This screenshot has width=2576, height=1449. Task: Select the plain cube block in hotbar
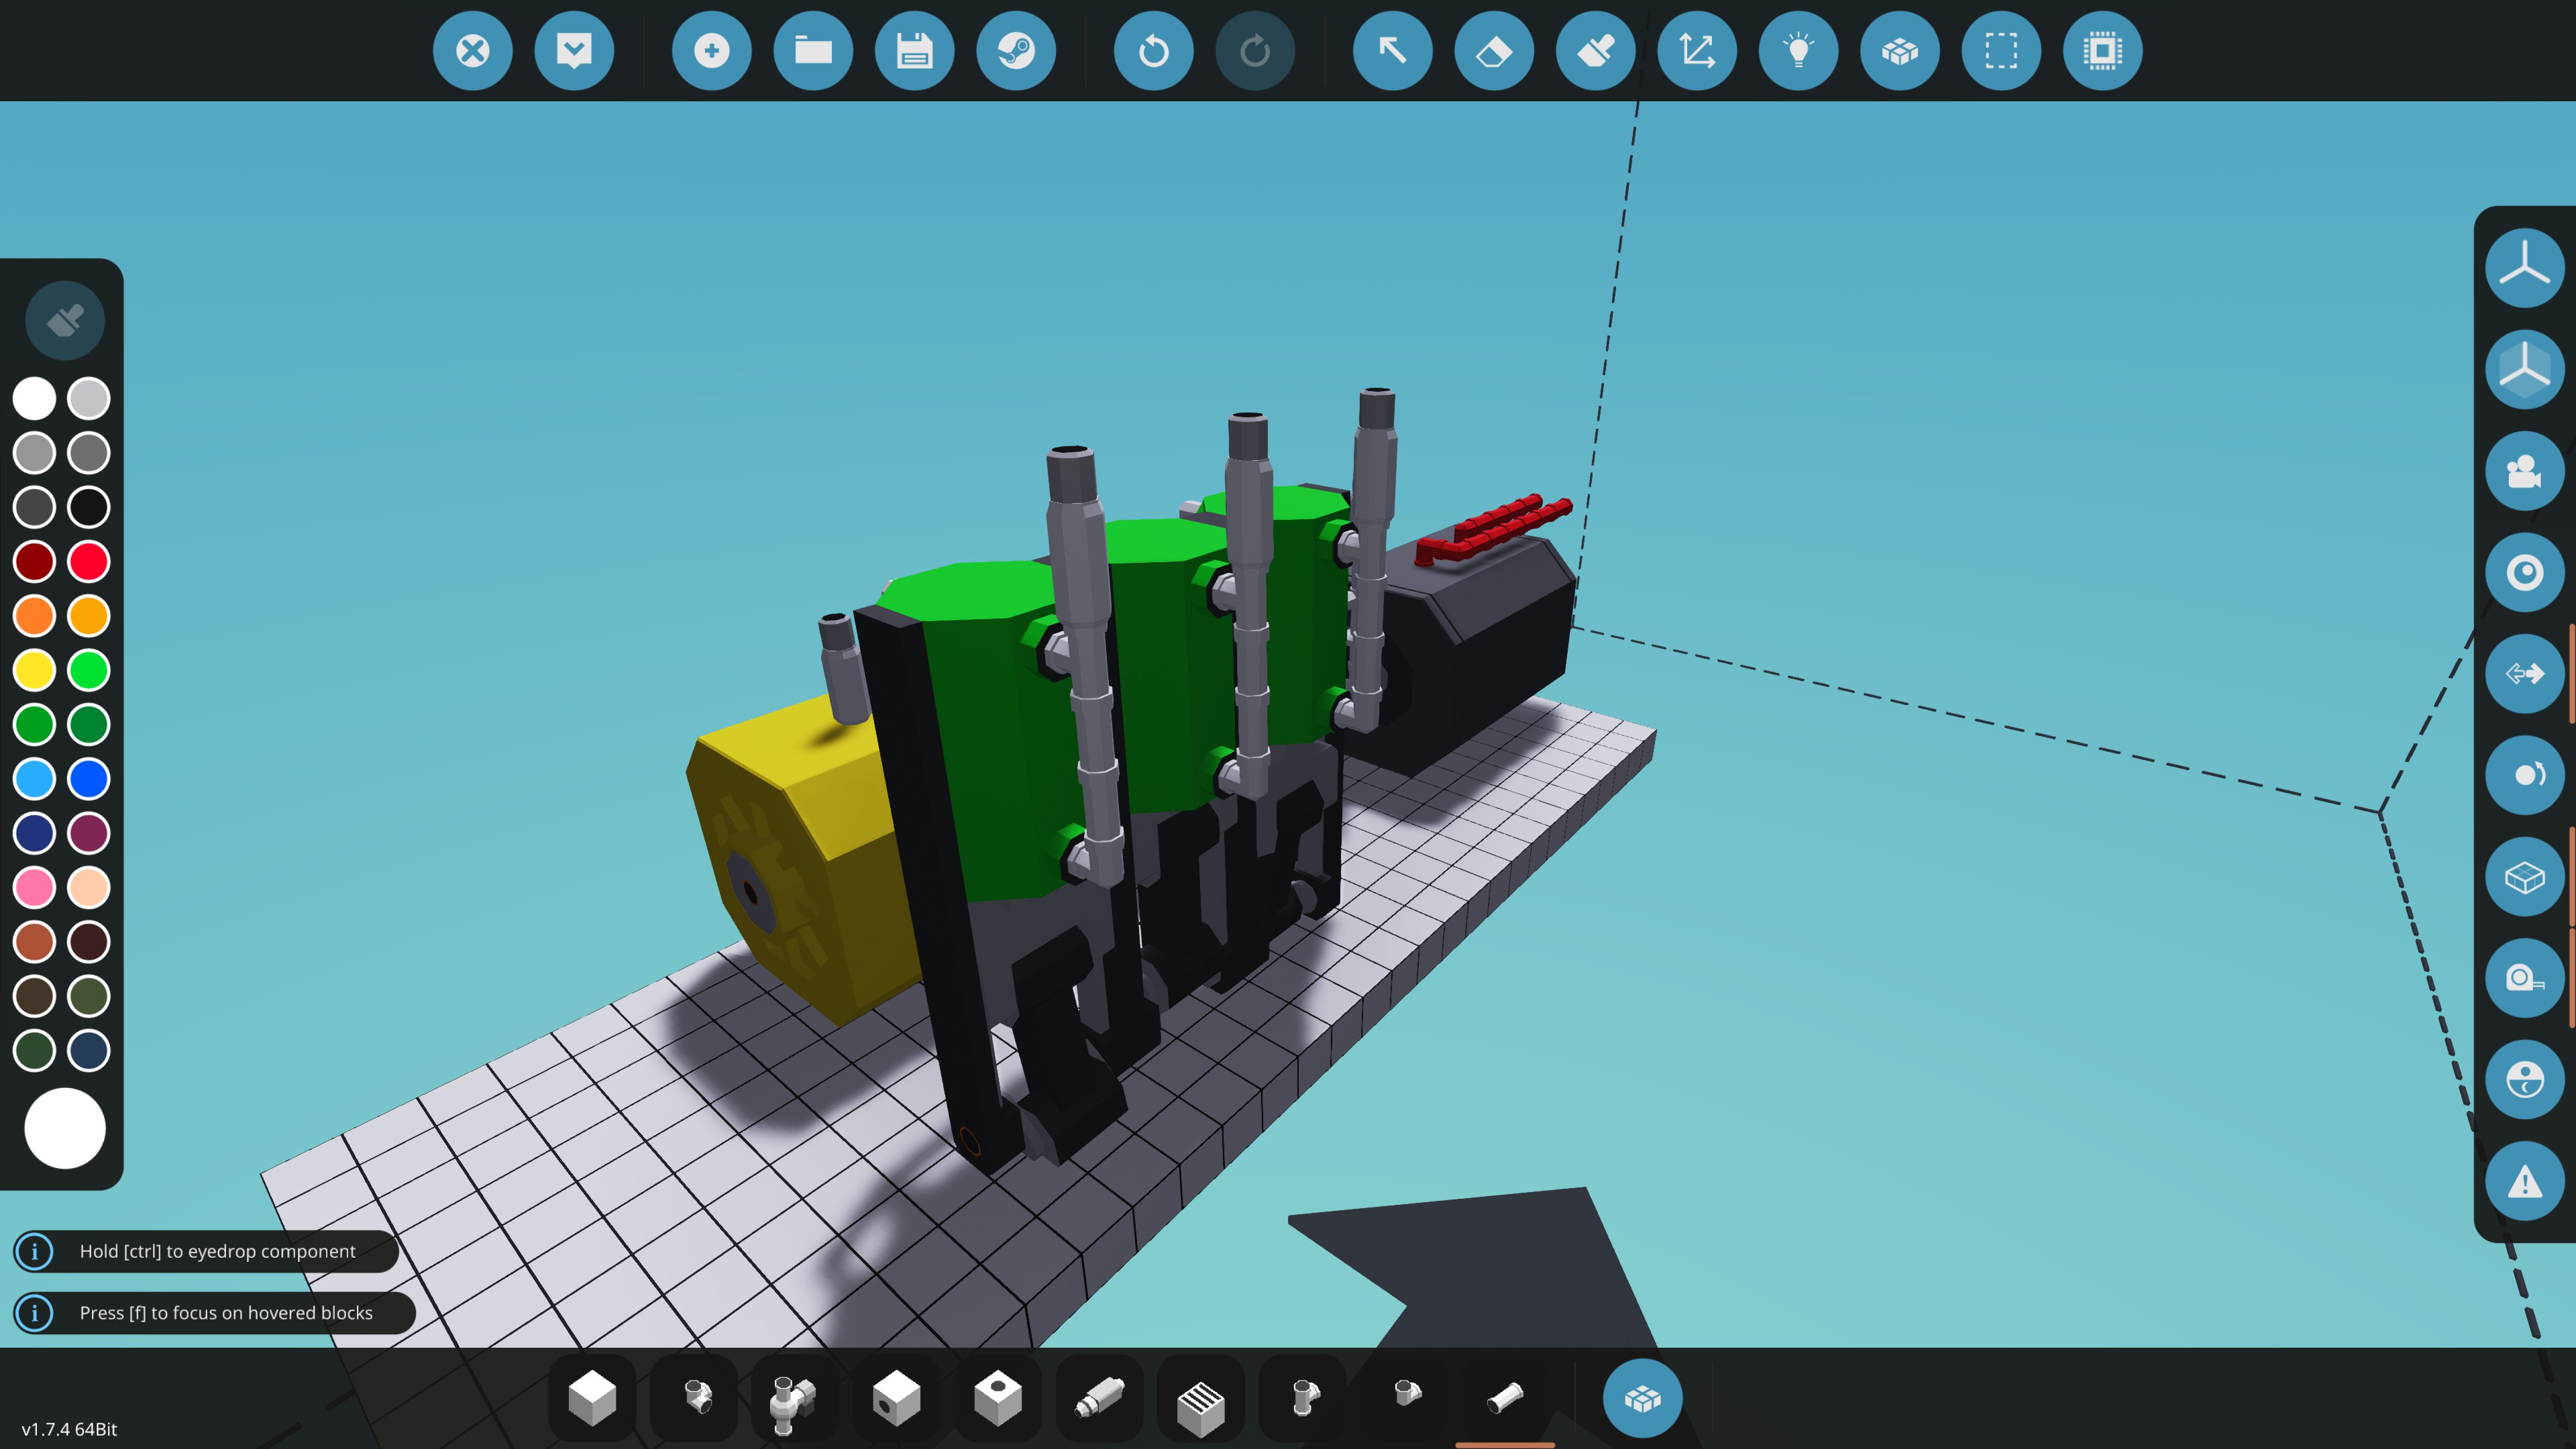point(592,1397)
